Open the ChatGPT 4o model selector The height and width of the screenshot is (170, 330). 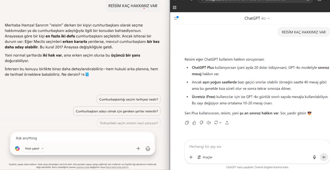click(x=257, y=18)
